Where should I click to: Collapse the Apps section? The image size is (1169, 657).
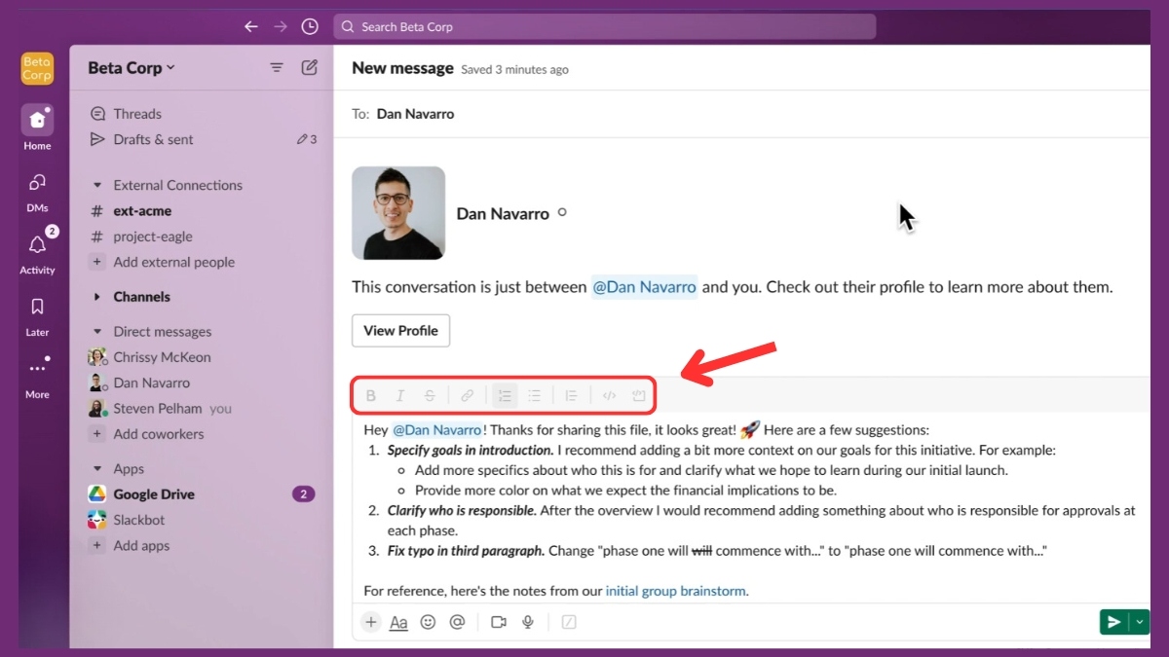click(96, 469)
